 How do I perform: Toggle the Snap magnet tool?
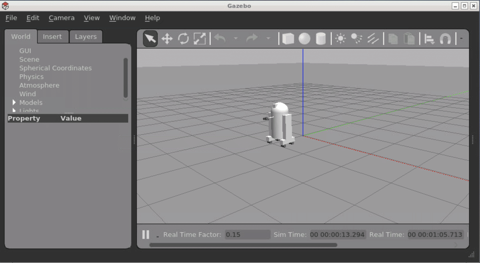coord(445,39)
